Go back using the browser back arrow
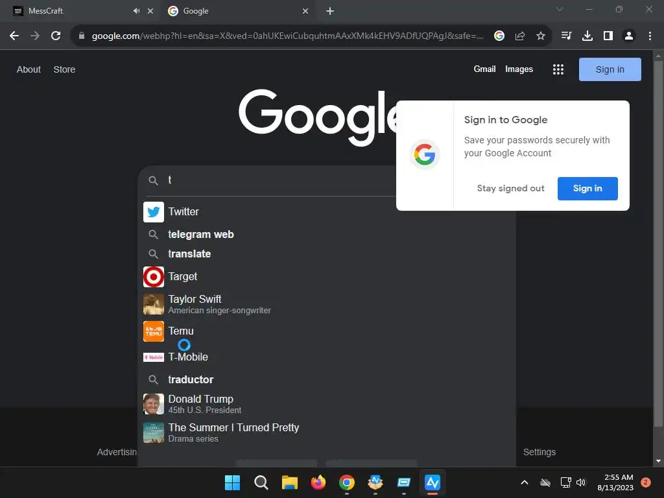Image resolution: width=664 pixels, height=498 pixels. tap(14, 36)
